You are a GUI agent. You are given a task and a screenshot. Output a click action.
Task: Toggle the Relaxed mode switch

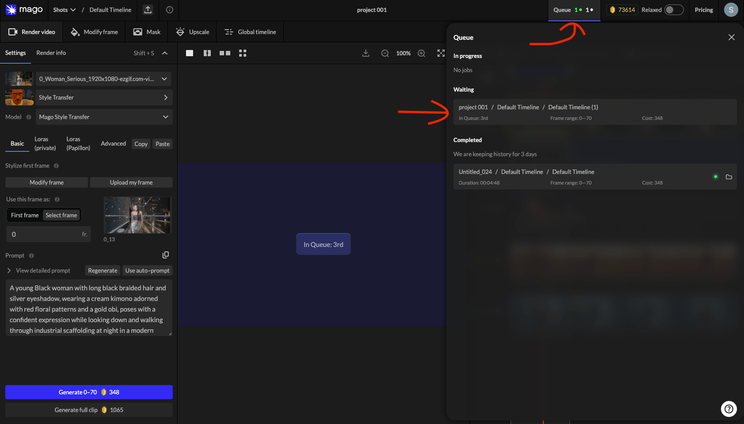(x=674, y=10)
